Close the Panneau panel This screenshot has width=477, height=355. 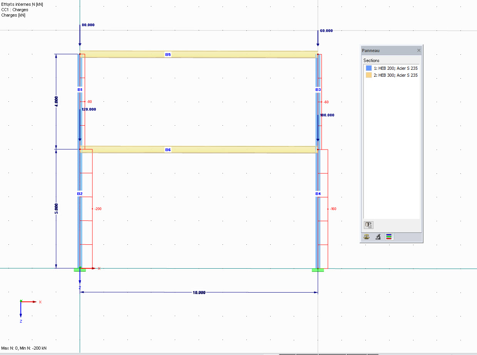(x=419, y=50)
